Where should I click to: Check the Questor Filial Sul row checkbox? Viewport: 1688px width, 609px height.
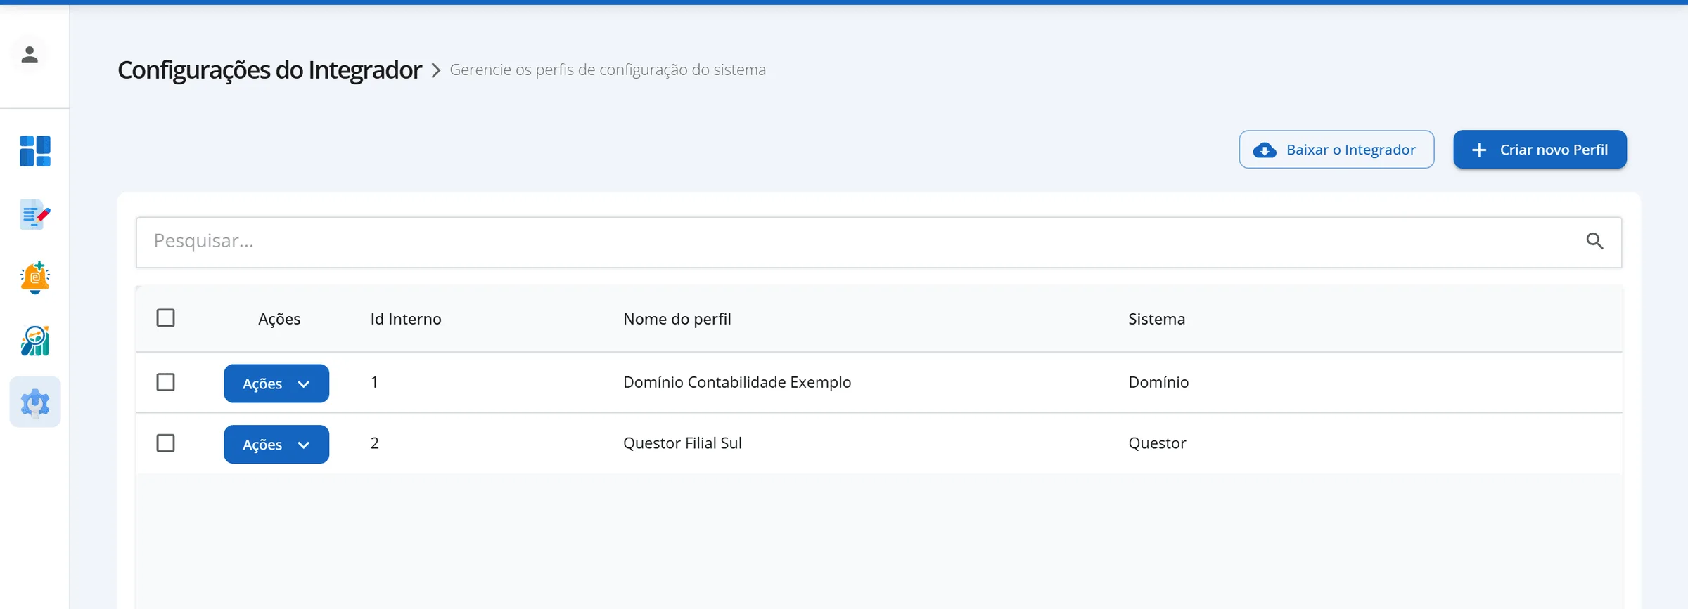tap(166, 443)
